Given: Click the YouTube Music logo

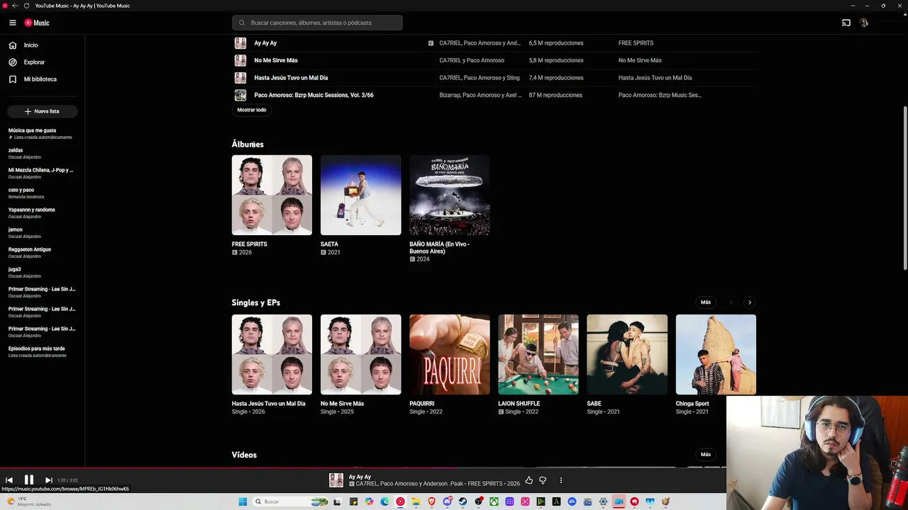Looking at the screenshot, I should 37,23.
